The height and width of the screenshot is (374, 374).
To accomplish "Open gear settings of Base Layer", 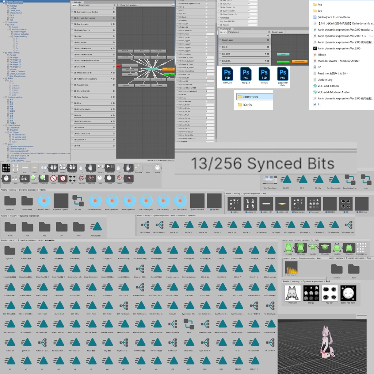I will coord(268,40).
